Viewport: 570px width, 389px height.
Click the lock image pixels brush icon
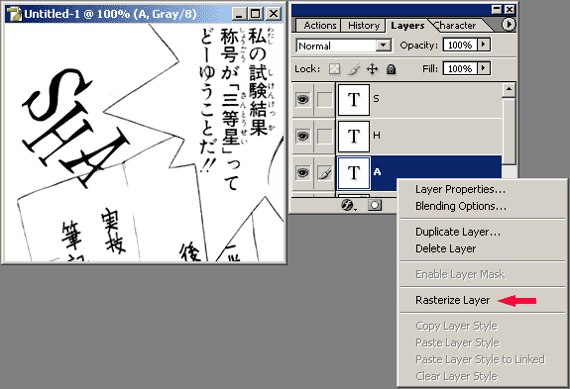[x=354, y=69]
